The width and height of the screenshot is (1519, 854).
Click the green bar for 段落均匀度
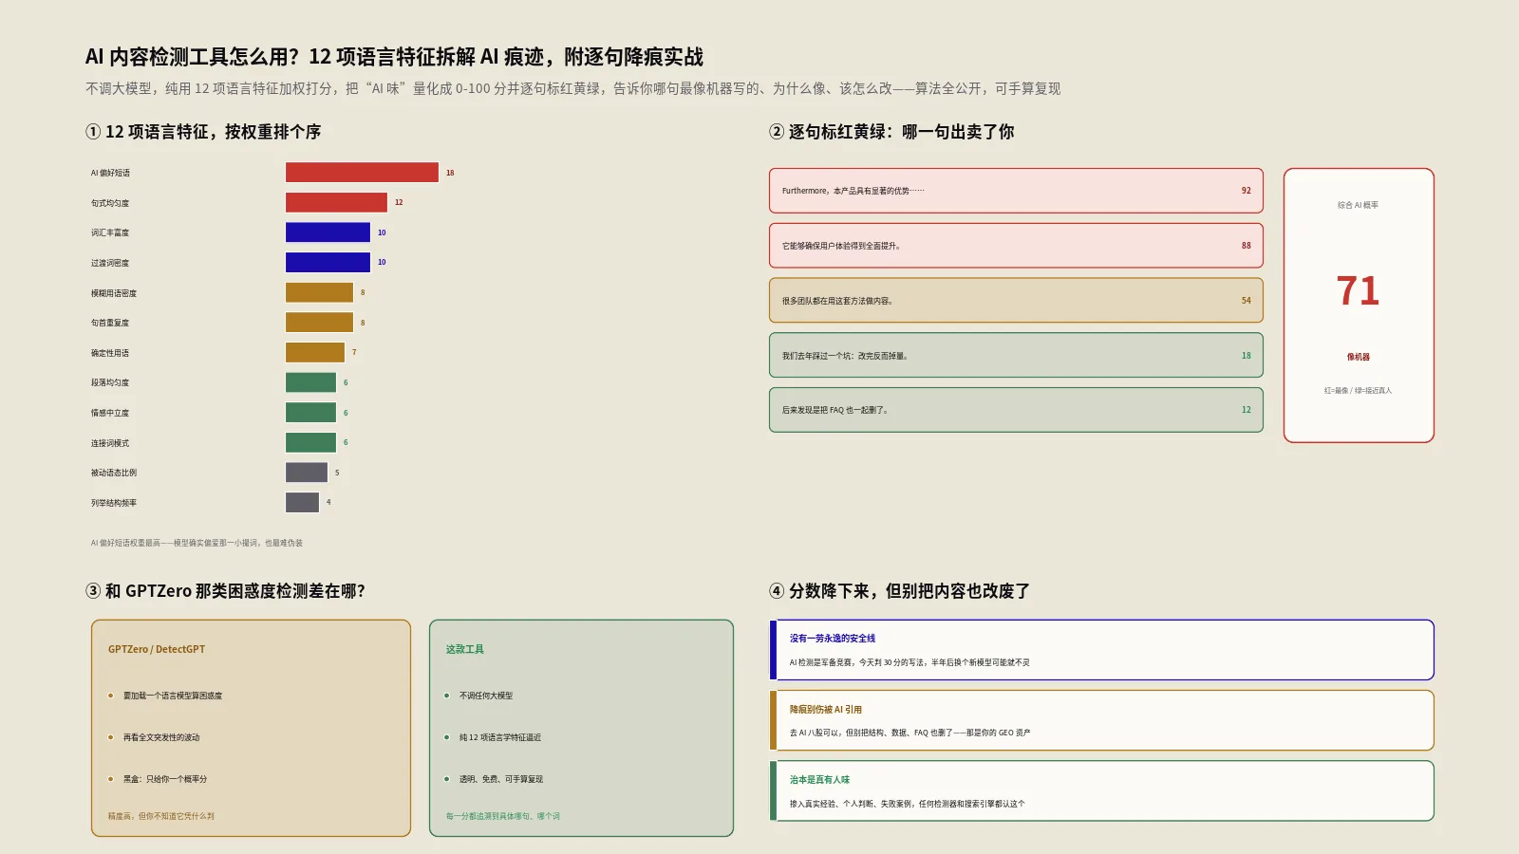point(310,382)
